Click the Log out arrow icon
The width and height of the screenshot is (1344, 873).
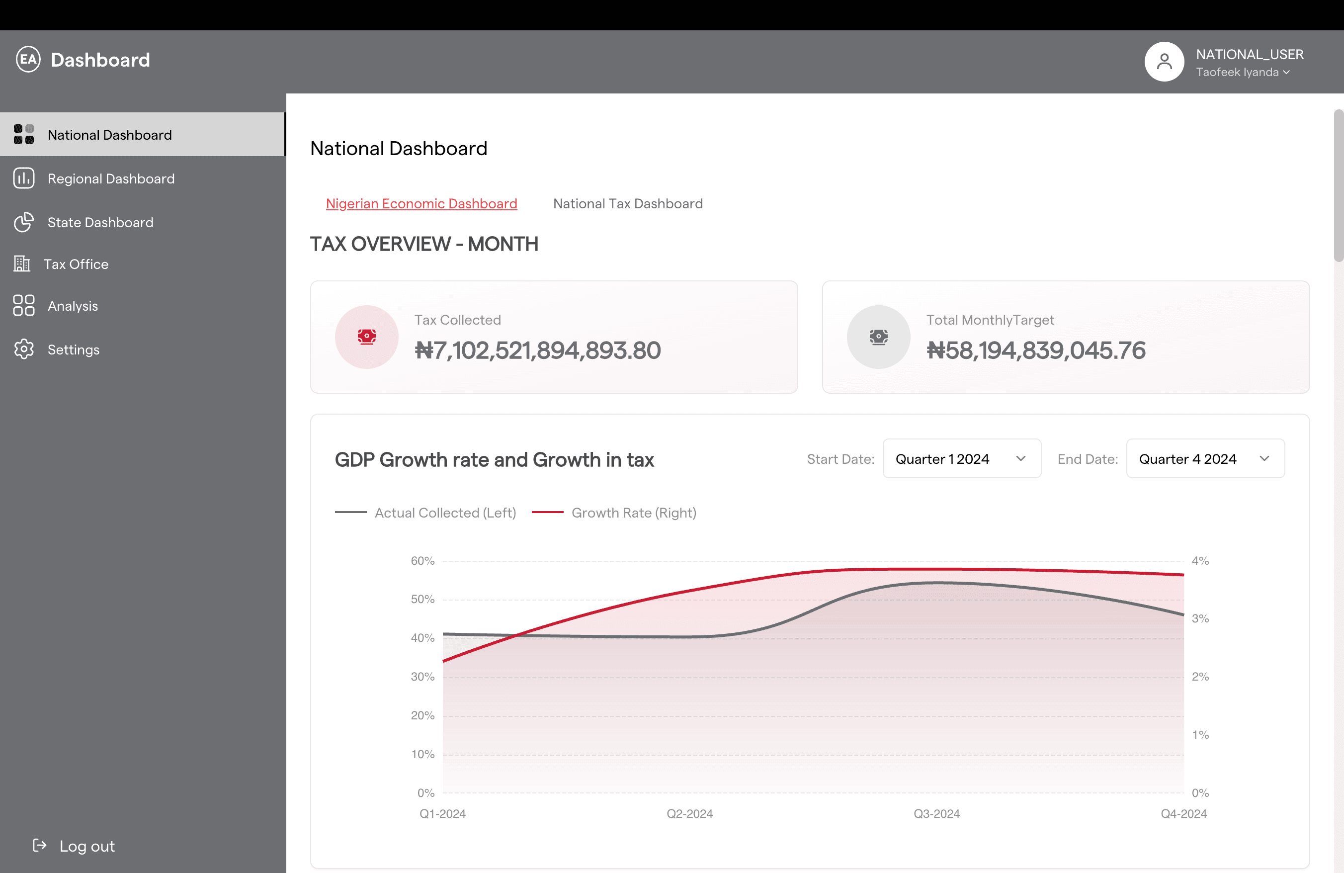point(40,845)
